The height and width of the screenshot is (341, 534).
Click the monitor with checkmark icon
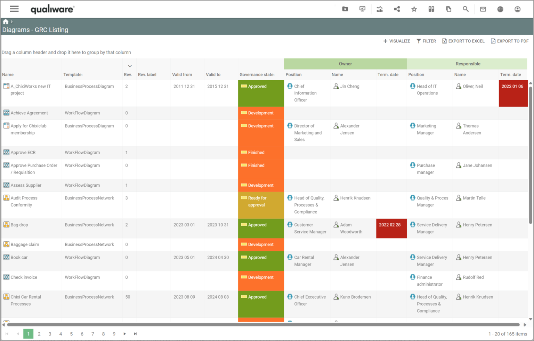click(x=362, y=9)
